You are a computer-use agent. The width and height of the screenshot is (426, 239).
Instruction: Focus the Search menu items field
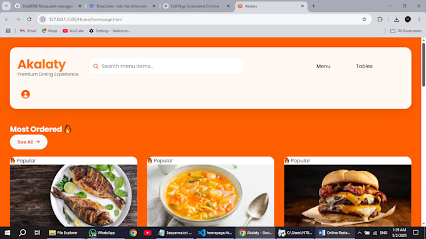click(167, 66)
